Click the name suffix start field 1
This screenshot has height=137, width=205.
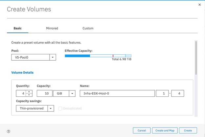[162, 93]
